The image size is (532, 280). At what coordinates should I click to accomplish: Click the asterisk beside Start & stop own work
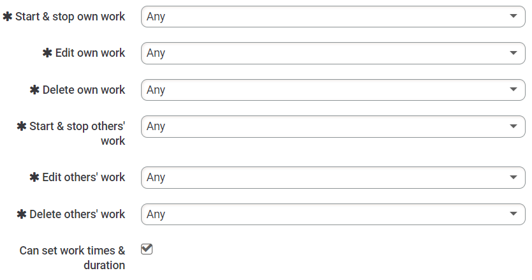(8, 17)
